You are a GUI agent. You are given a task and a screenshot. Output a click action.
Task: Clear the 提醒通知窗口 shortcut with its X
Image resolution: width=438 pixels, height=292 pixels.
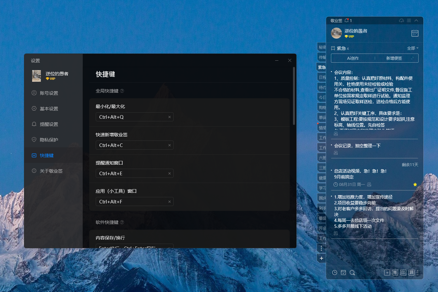[169, 174]
